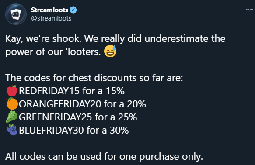Open the tweet's three-dot more menu
Image resolution: width=255 pixels, height=165 pixels.
tap(249, 10)
